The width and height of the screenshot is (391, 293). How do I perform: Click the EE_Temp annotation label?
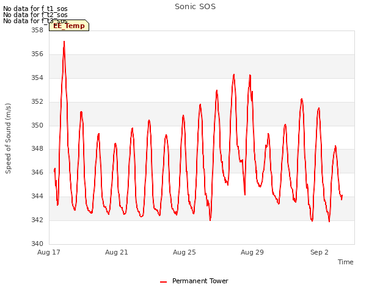69,26
